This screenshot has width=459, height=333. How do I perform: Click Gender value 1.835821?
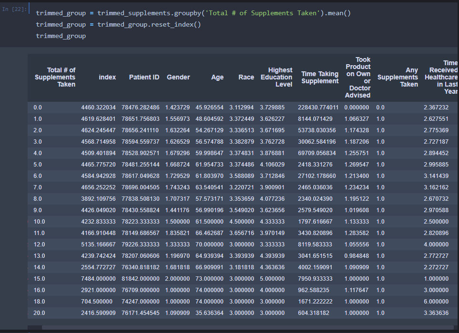177,233
